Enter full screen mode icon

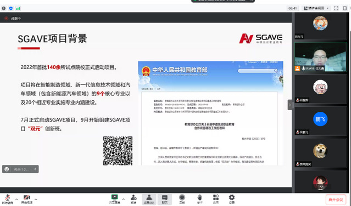point(336,8)
